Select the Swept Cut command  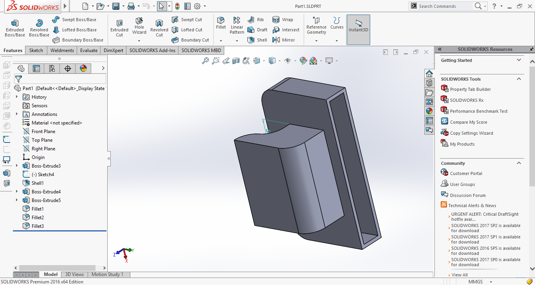187,20
